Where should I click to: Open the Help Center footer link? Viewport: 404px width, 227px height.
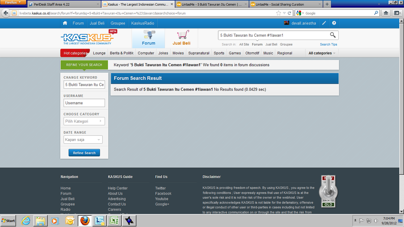coord(118,188)
